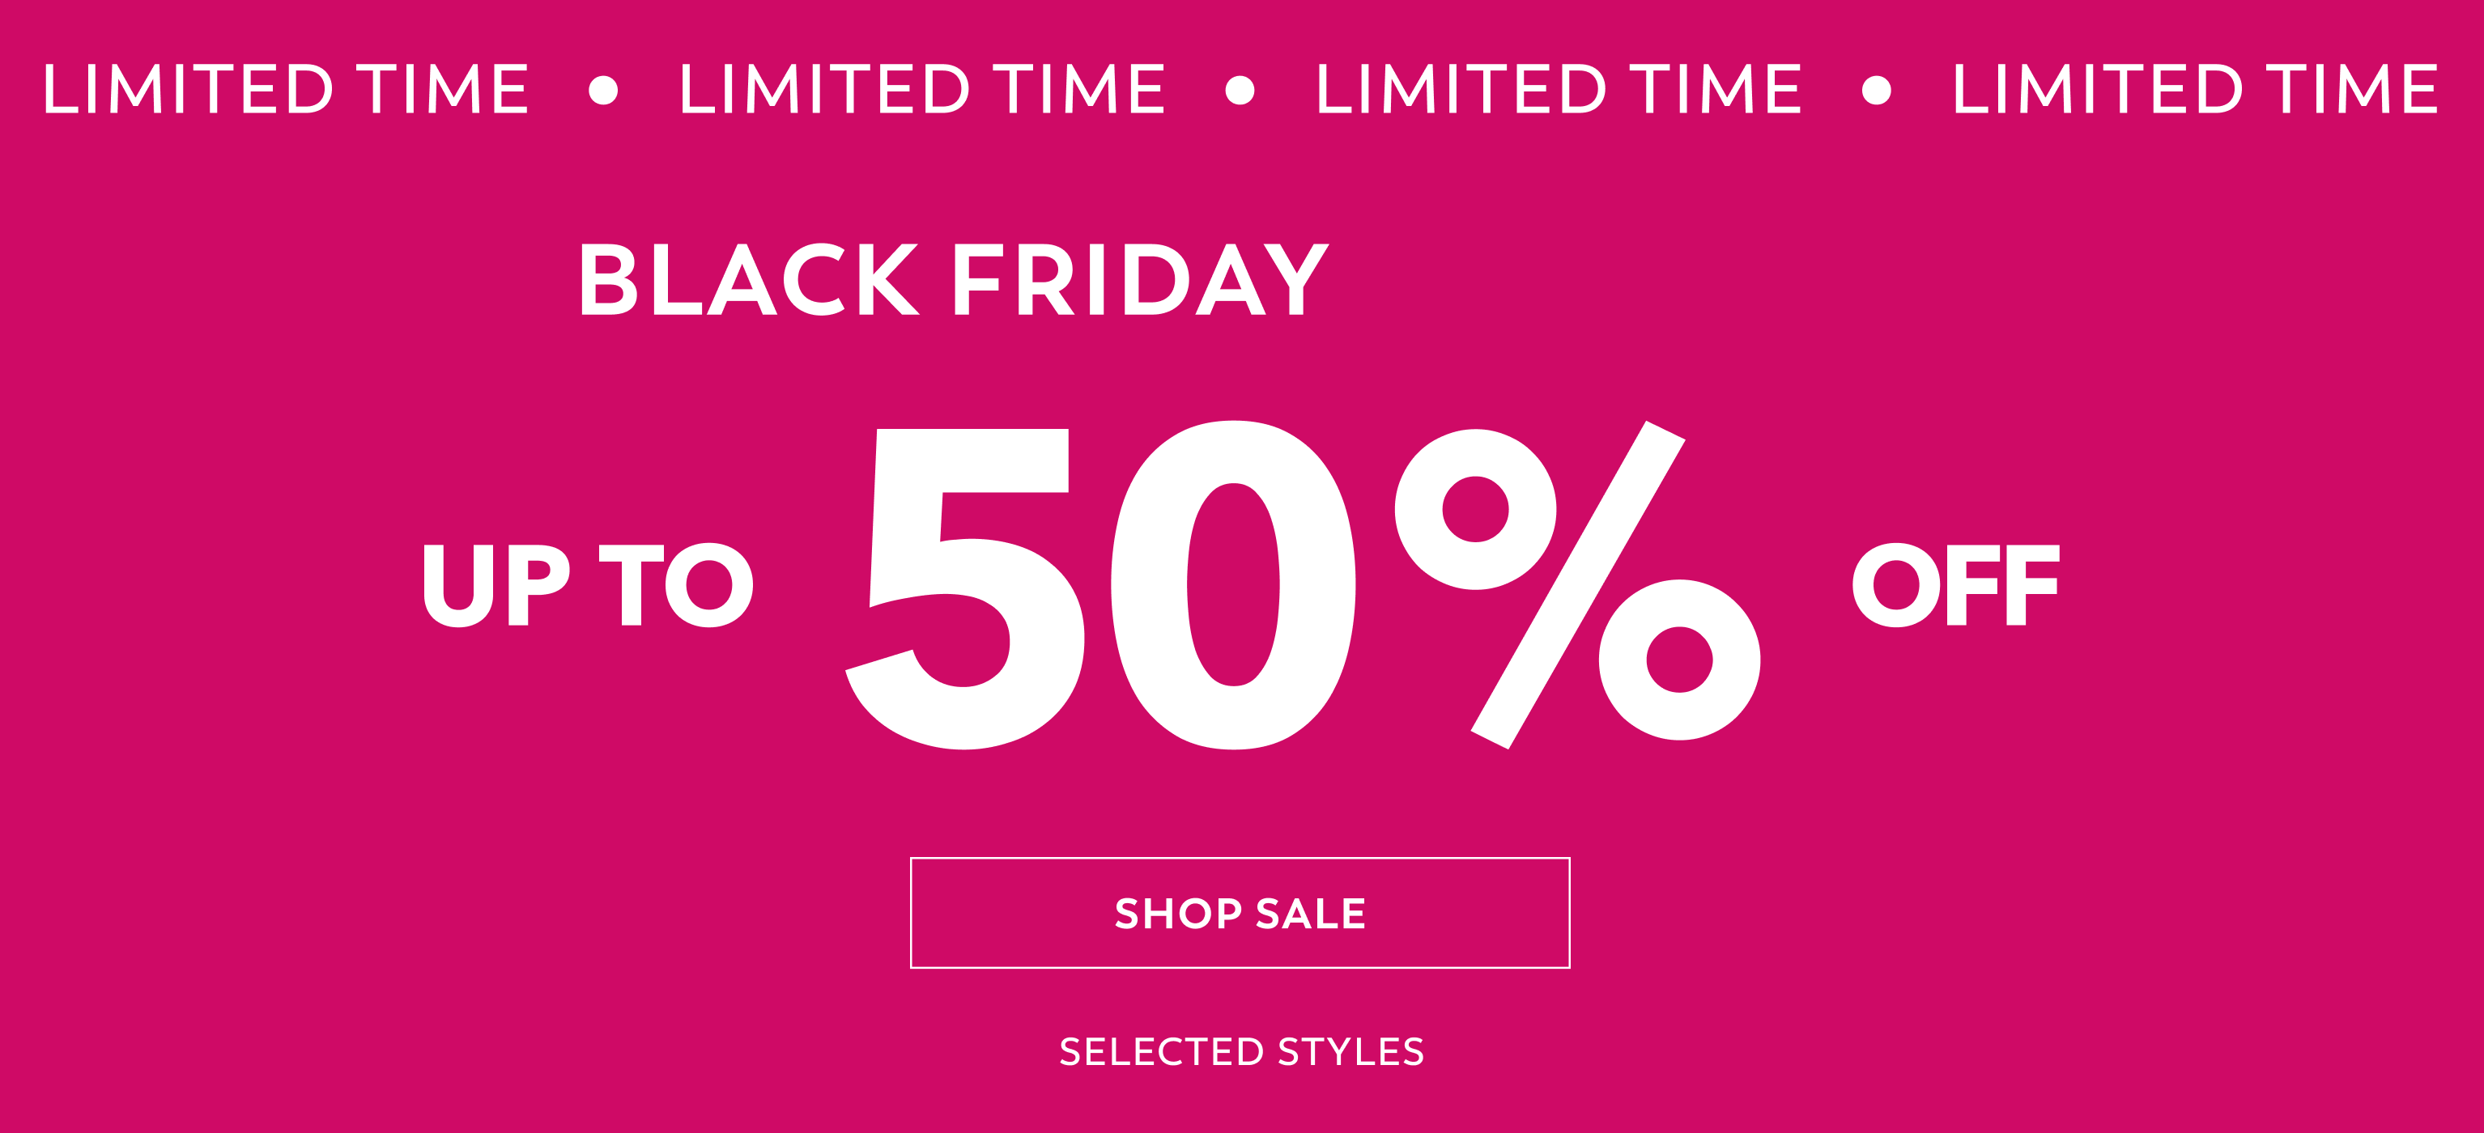
Task: Click the rightmost LIMITED TIME text
Action: (x=2196, y=89)
